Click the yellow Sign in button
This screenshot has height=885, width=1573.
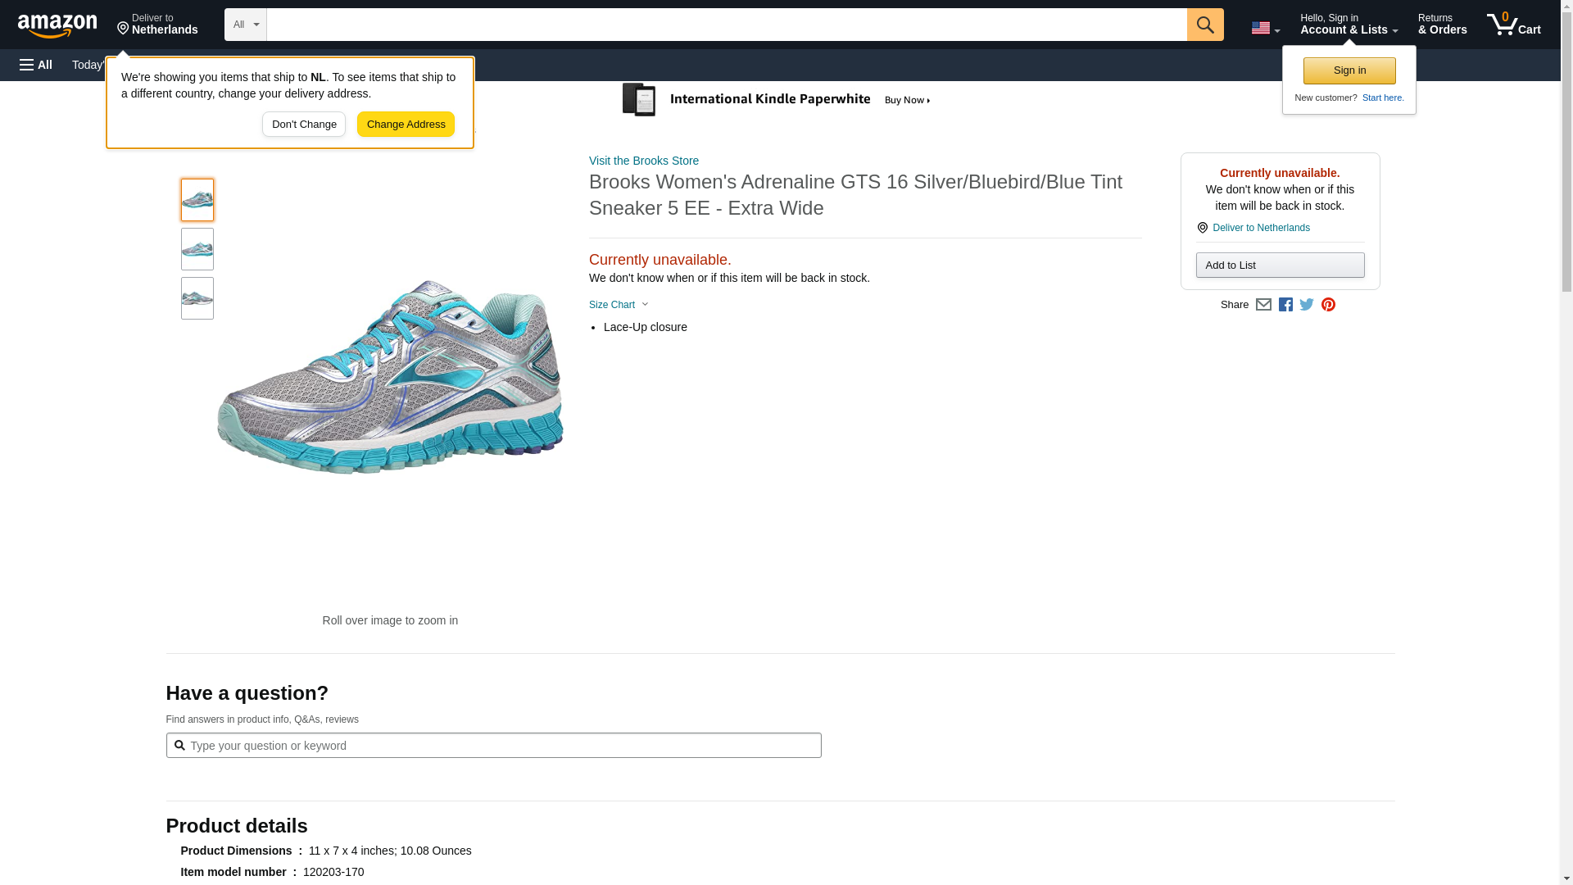[x=1349, y=70]
